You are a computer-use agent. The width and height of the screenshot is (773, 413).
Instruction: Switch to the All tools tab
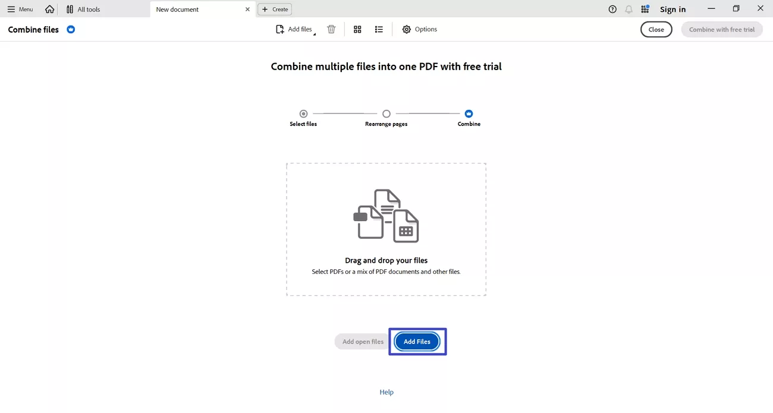pos(83,9)
